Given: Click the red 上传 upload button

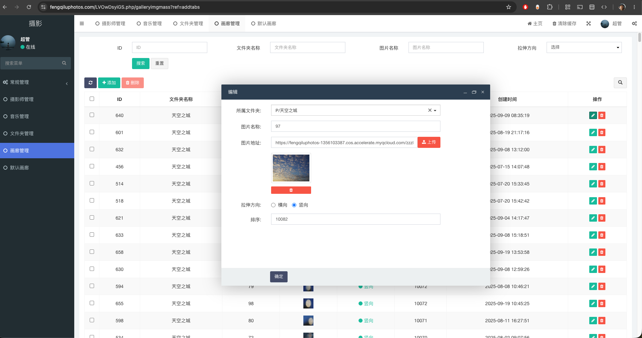Looking at the screenshot, I should coord(429,143).
